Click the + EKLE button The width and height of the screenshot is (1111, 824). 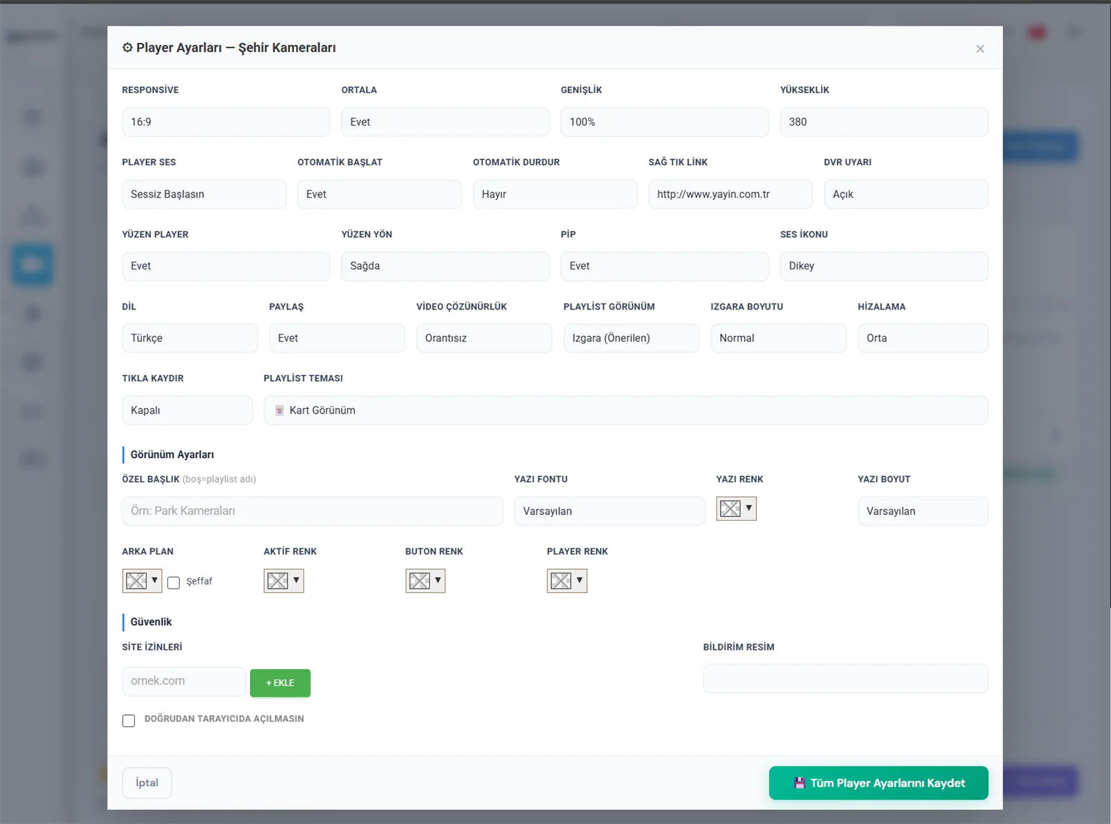tap(280, 683)
